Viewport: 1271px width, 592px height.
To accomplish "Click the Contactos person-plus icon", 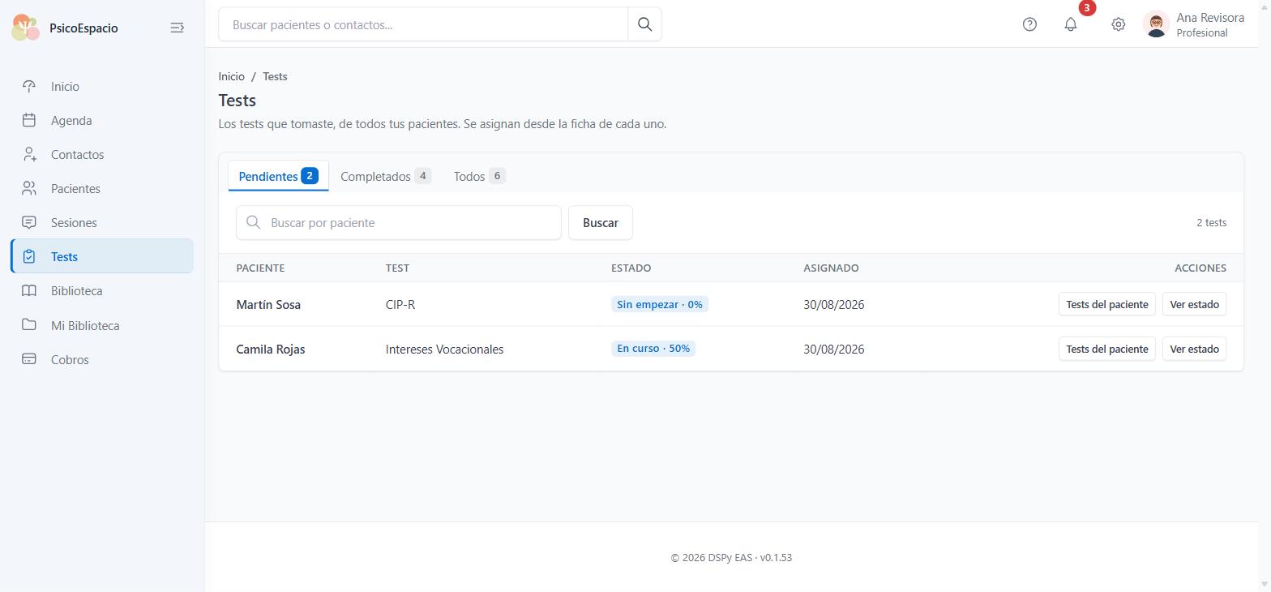I will point(29,154).
